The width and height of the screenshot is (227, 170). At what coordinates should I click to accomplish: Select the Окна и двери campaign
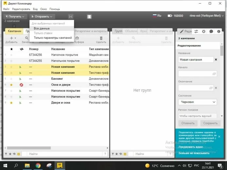[x=56, y=85]
